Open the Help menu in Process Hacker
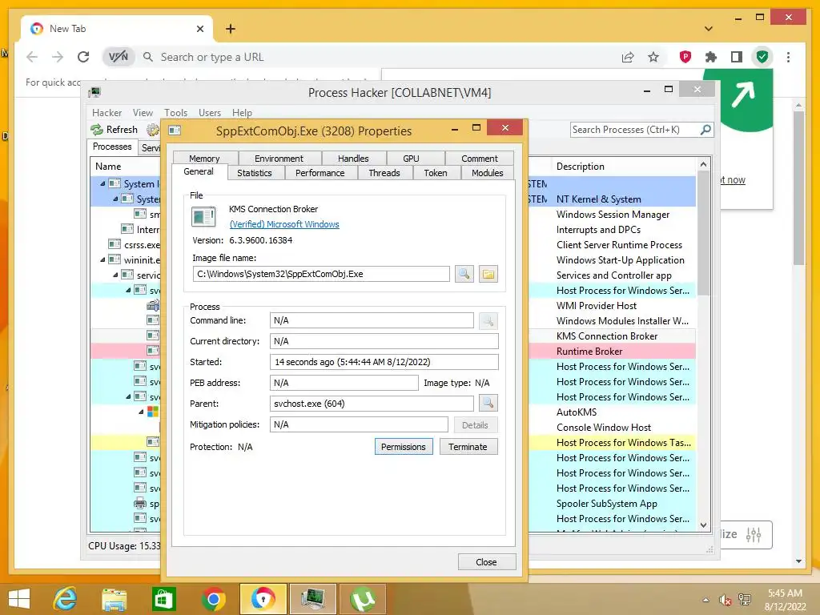Viewport: 820px width, 615px height. tap(242, 113)
